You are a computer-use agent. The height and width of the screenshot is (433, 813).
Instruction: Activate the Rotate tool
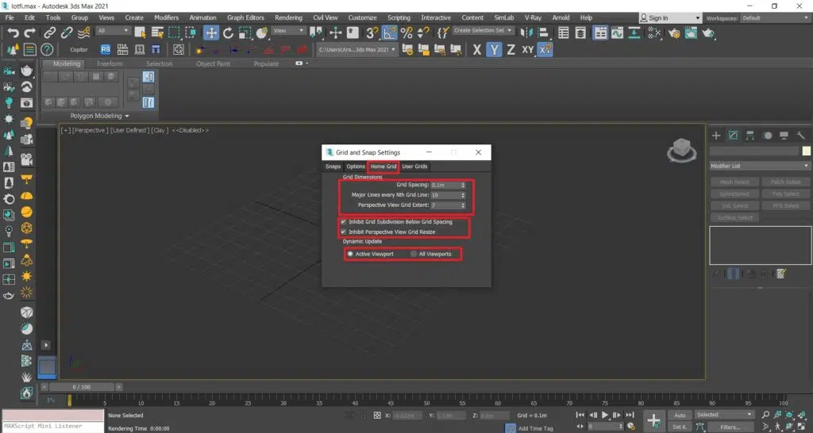point(228,33)
